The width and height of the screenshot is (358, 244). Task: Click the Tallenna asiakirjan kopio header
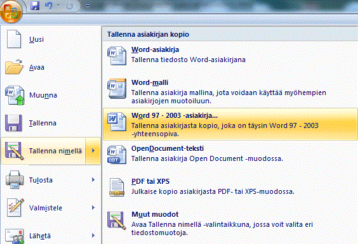[x=148, y=34]
